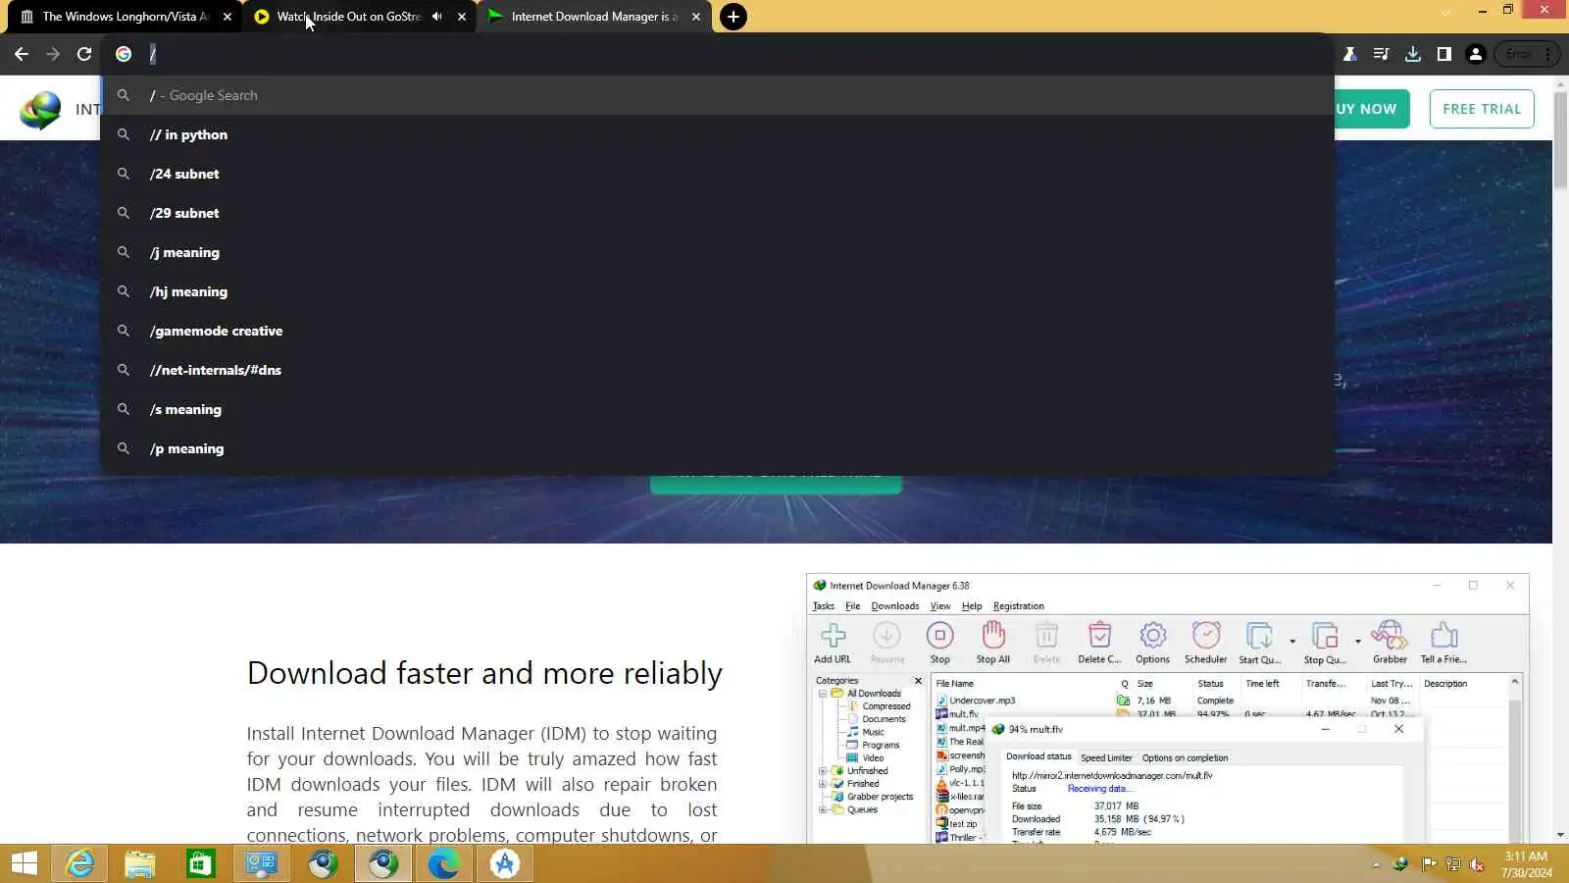The height and width of the screenshot is (883, 1569).
Task: Close the Windows Longhorn/Vista tab
Action: pos(228,17)
